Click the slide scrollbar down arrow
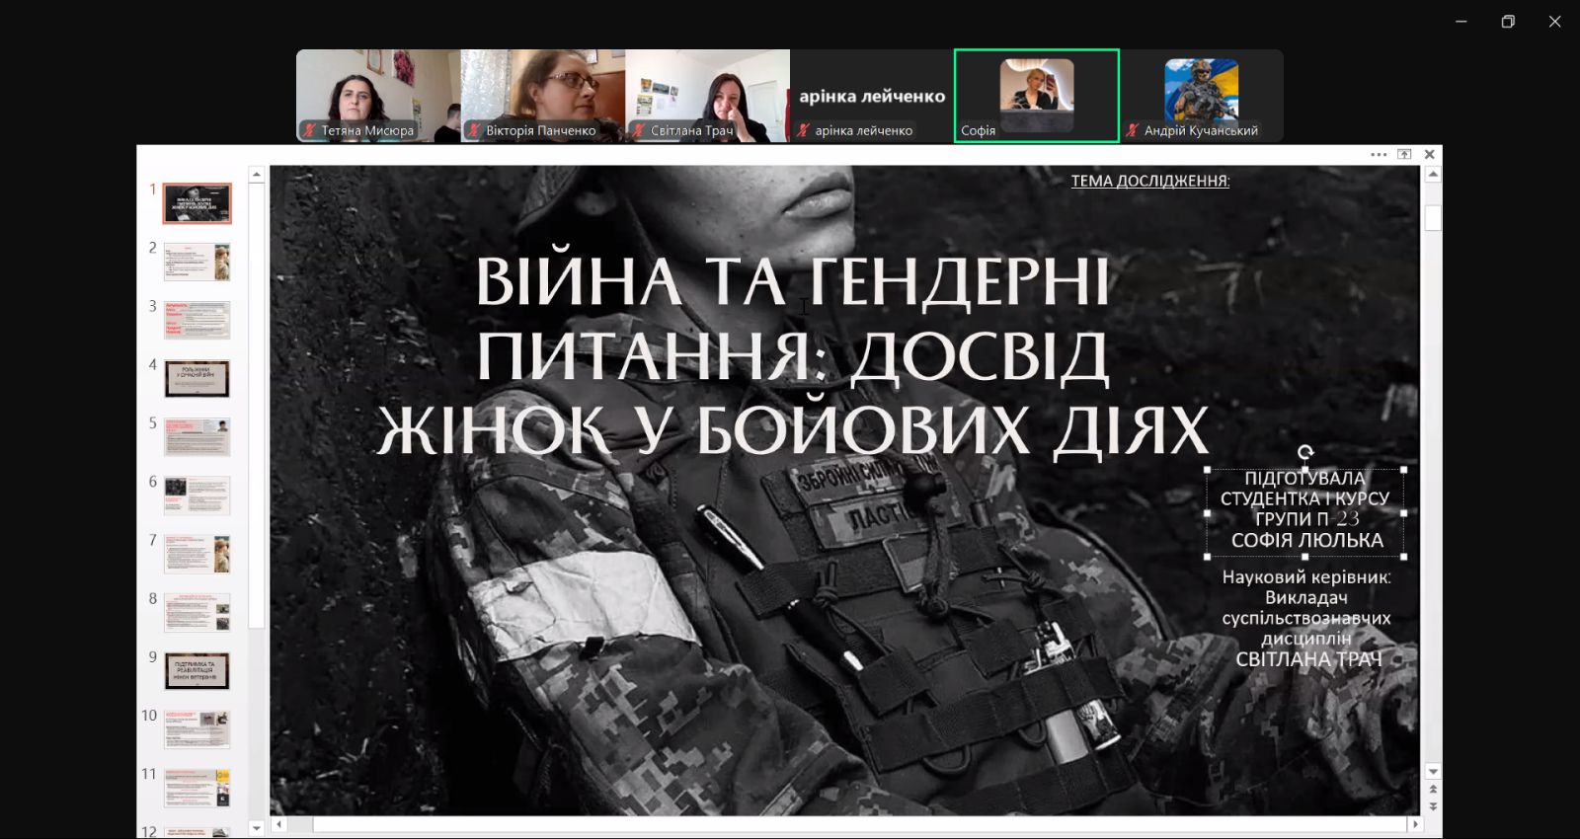Screen dimensions: 1580x839 [x=1433, y=771]
